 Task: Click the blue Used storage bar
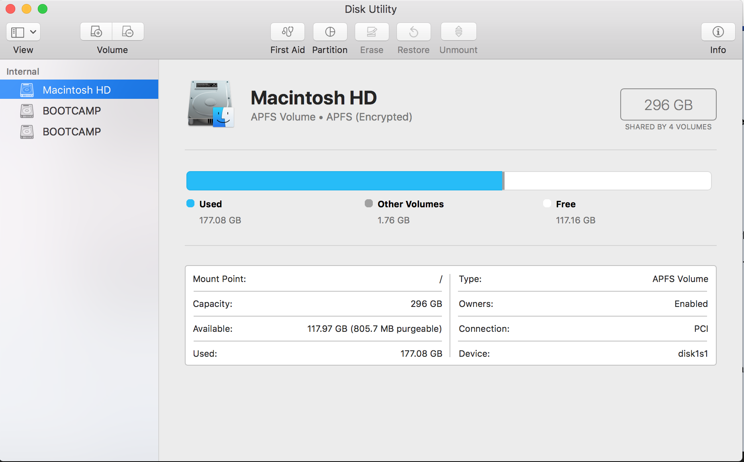tap(344, 181)
